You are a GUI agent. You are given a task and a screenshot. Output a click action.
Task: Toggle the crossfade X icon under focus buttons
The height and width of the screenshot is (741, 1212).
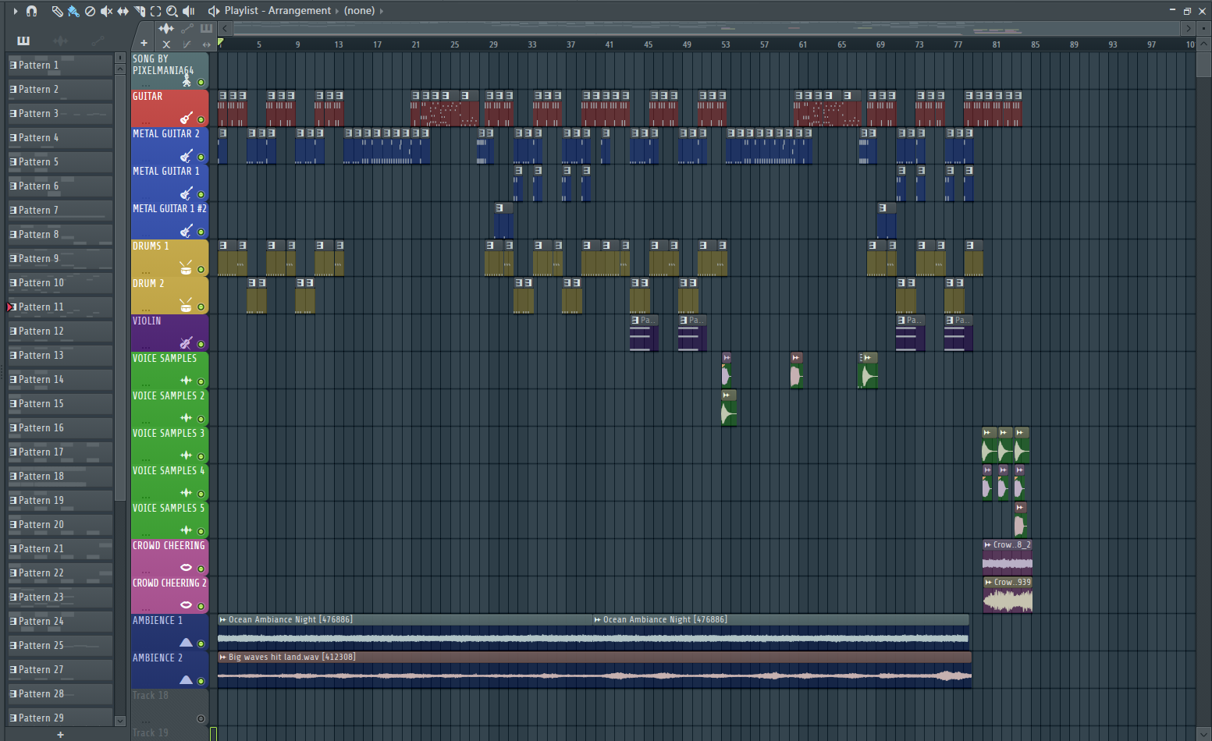[x=166, y=44]
